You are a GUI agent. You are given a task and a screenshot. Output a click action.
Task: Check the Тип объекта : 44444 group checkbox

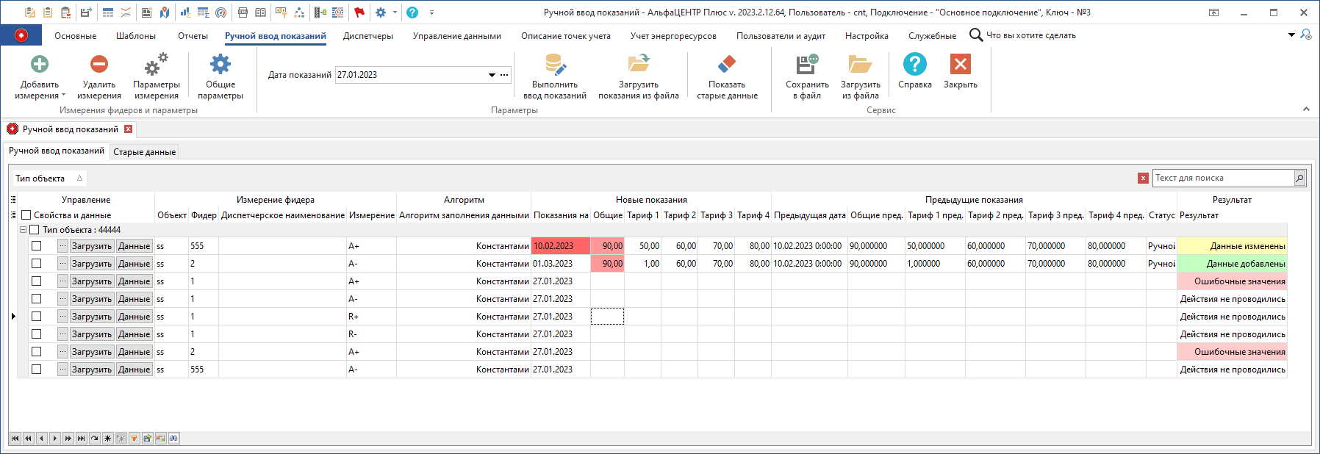[x=34, y=230]
